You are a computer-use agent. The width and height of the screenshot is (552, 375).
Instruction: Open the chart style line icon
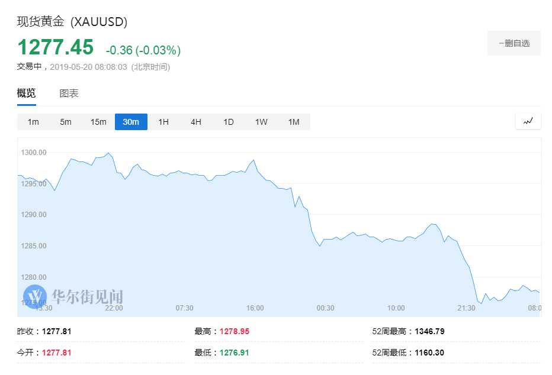(528, 121)
